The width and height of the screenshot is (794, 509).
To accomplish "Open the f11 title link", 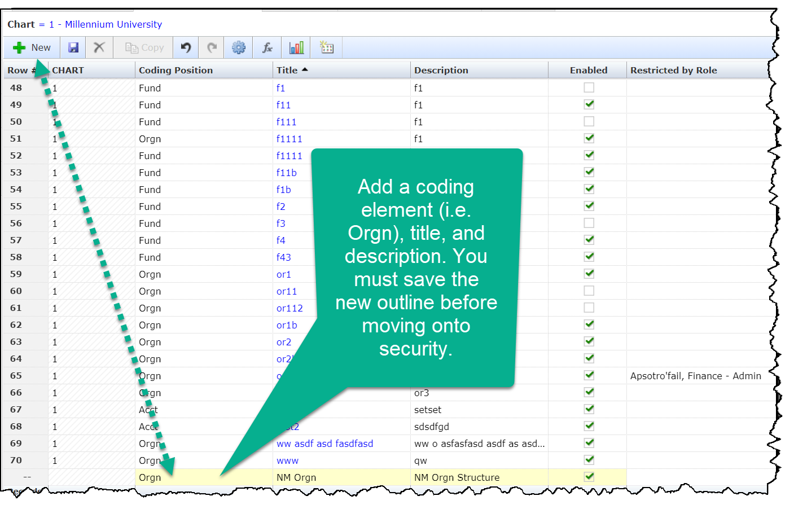I will pos(283,105).
